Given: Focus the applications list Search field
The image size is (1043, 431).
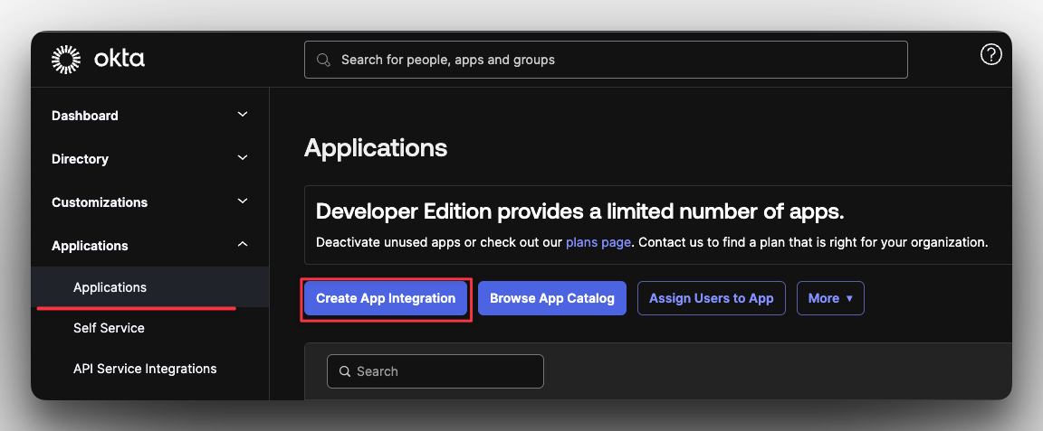Looking at the screenshot, I should pyautogui.click(x=435, y=371).
